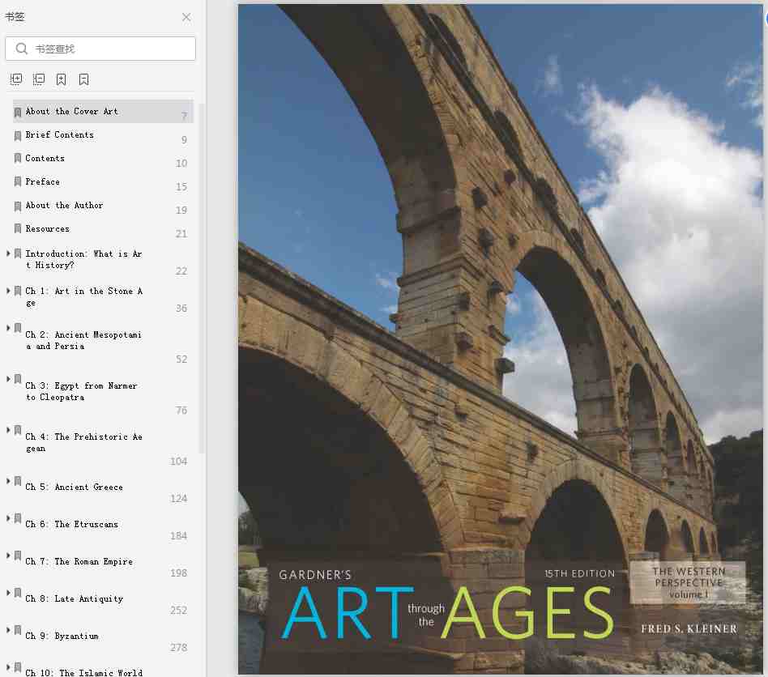Viewport: 768px width, 677px height.
Task: Expand Ch 7 Roman Empire arrow
Action: point(8,555)
